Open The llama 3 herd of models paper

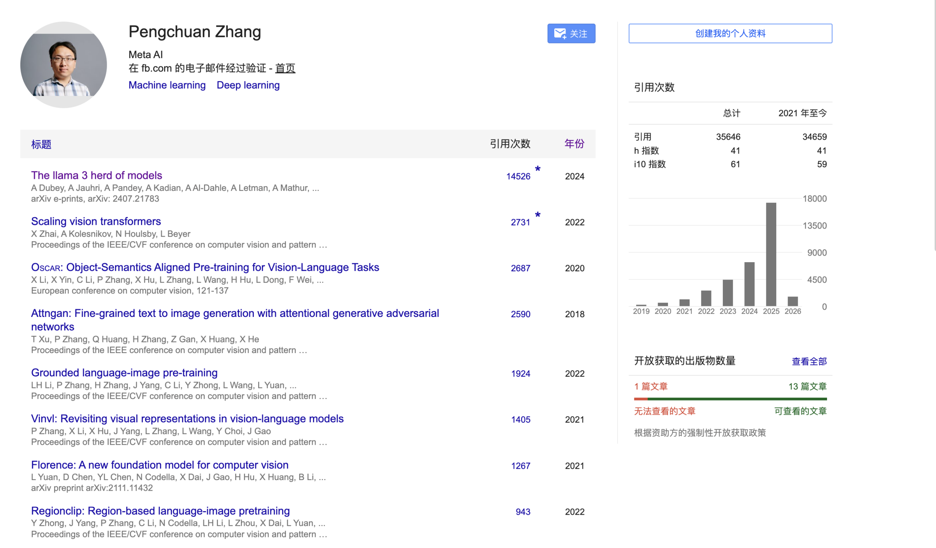[x=97, y=175]
